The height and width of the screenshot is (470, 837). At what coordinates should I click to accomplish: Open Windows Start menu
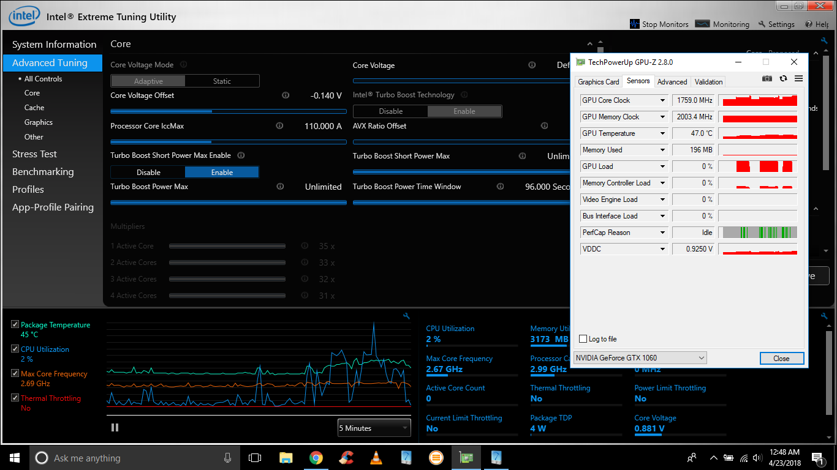[x=15, y=458]
